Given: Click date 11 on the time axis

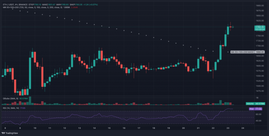Looking at the screenshot, I should point(50,128).
